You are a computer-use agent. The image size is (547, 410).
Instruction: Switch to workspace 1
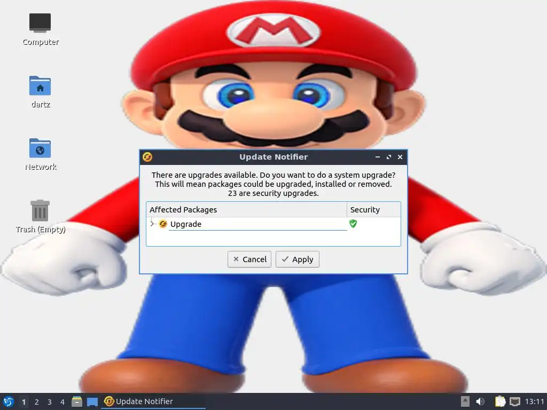(24, 402)
